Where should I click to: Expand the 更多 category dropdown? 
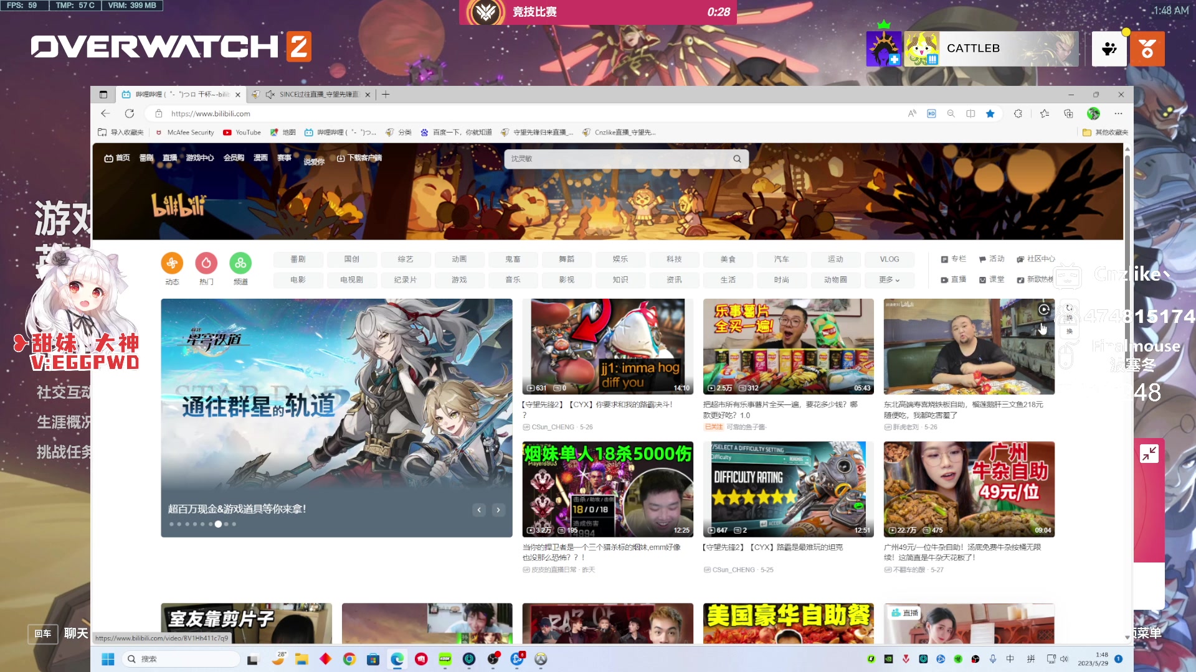tap(889, 280)
